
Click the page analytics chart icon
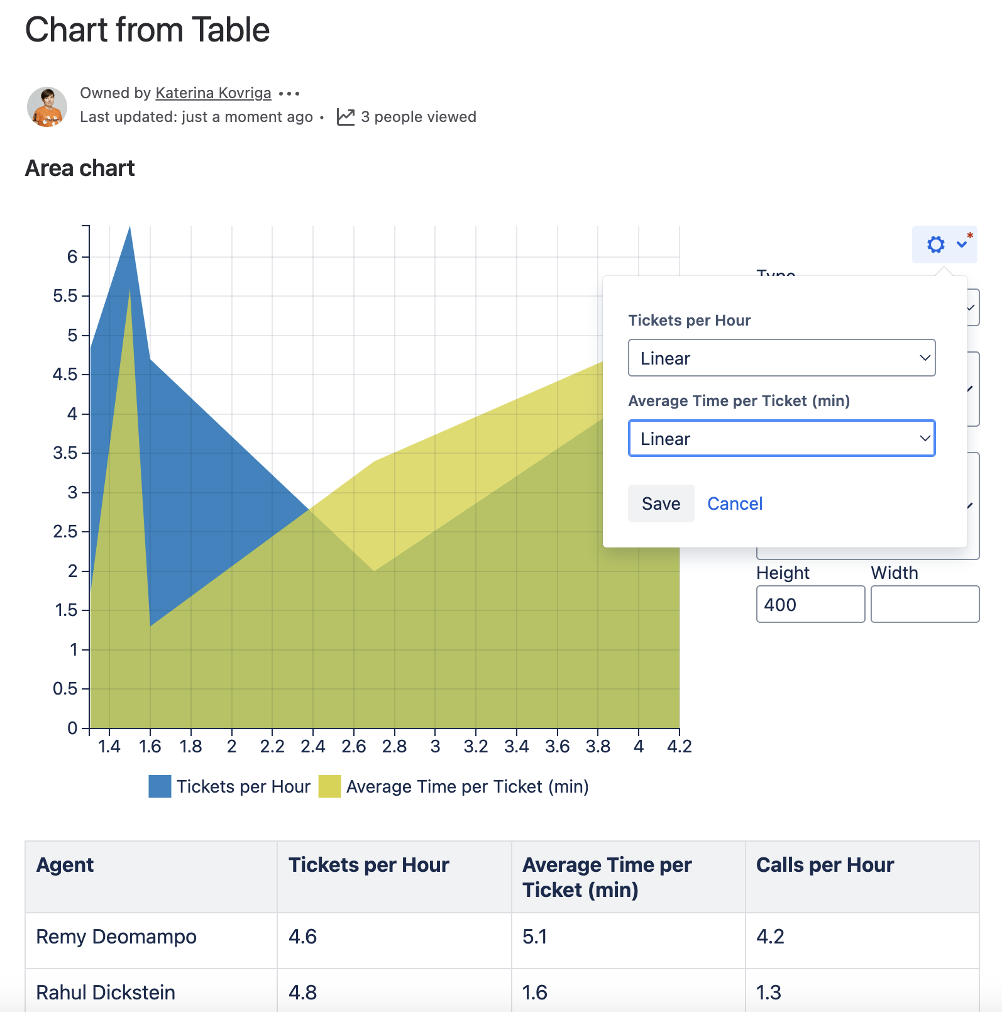[x=346, y=117]
